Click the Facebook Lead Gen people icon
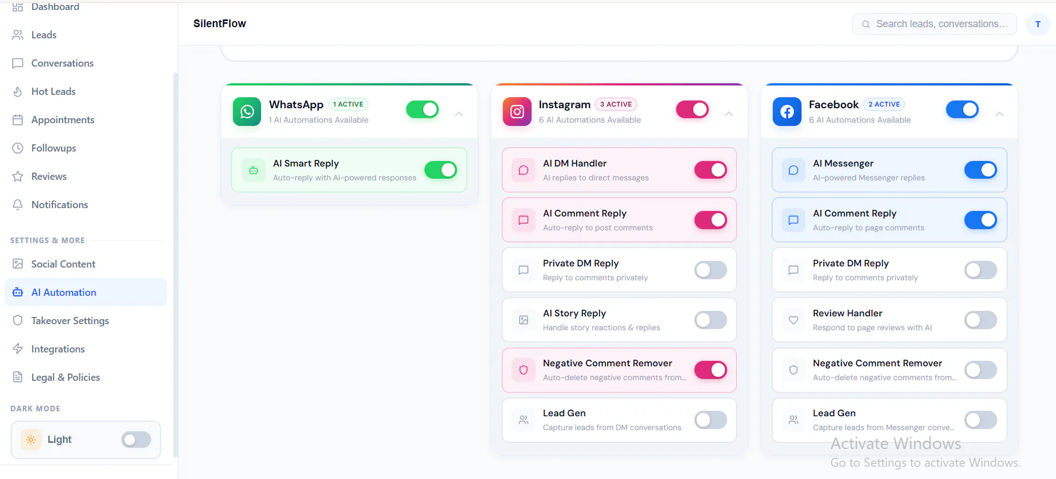The image size is (1056, 479). click(x=793, y=420)
